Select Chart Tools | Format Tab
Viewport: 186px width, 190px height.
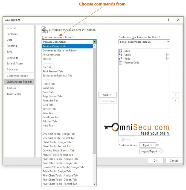click(x=67, y=146)
